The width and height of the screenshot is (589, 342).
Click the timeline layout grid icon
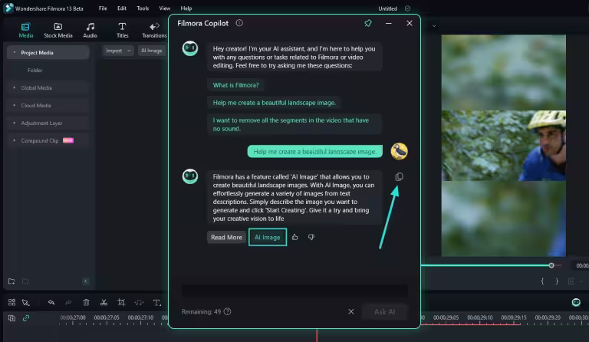point(12,302)
